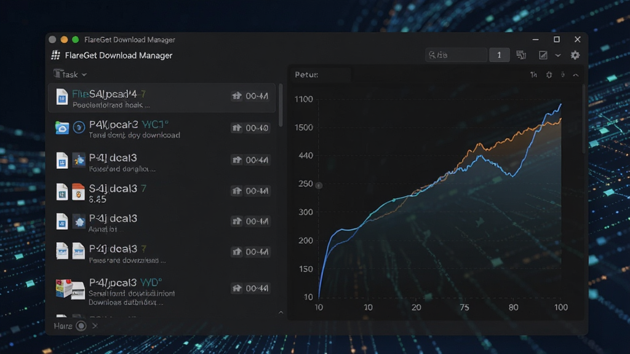Screen dimensions: 630x354
Task: Click the arrow icon on S4j dcal3 row
Action: tap(237, 191)
